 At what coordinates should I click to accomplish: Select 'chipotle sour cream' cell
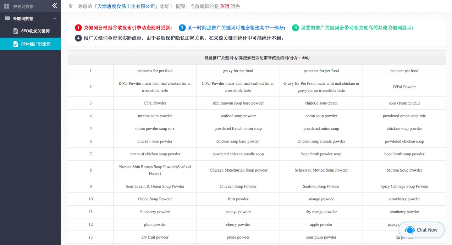[321, 103]
